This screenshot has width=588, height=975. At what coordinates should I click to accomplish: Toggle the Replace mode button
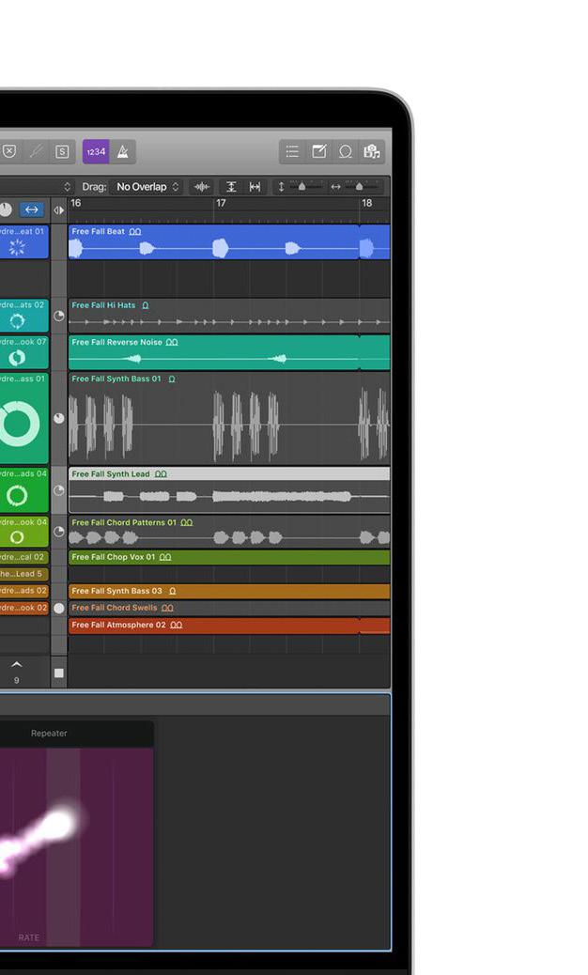tap(9, 152)
